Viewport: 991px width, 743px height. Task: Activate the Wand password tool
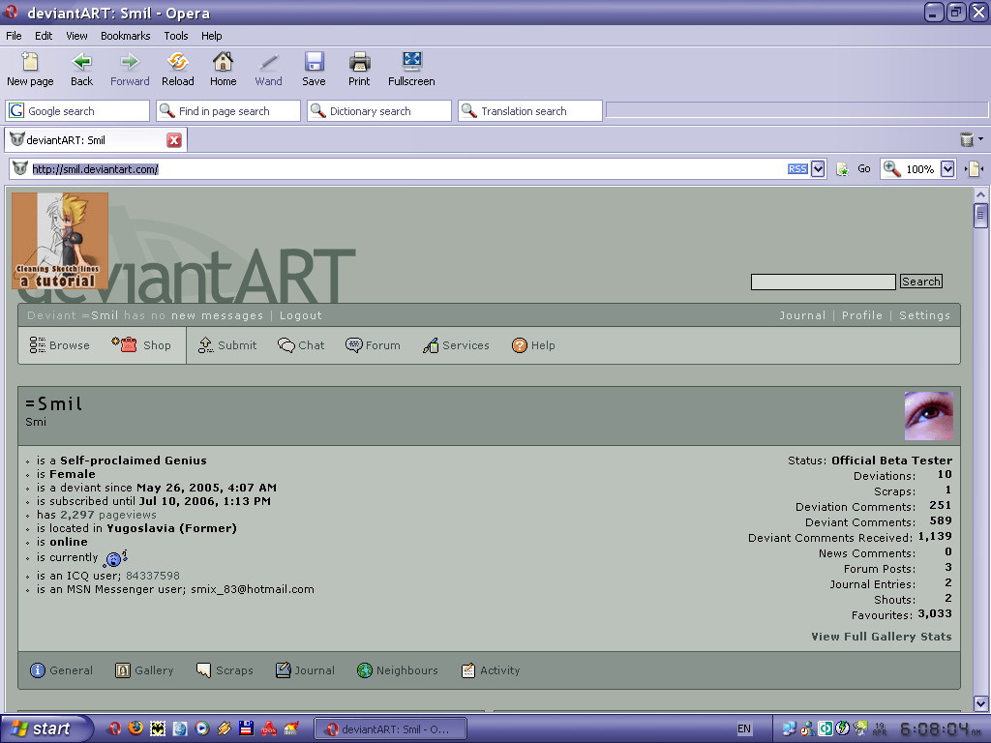(269, 69)
